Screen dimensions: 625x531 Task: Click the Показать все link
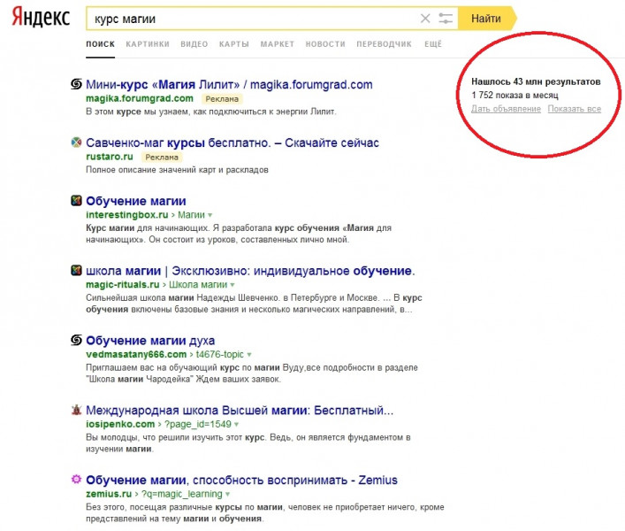click(575, 109)
